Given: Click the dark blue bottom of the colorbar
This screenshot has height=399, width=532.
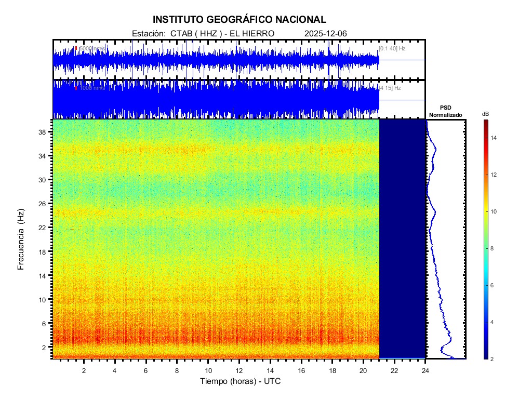Looking at the screenshot, I should pos(485,356).
